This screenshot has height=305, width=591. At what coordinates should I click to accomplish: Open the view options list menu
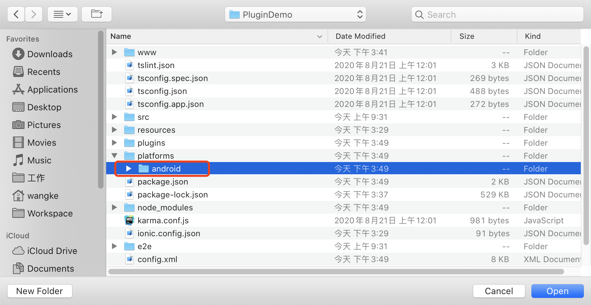(62, 14)
